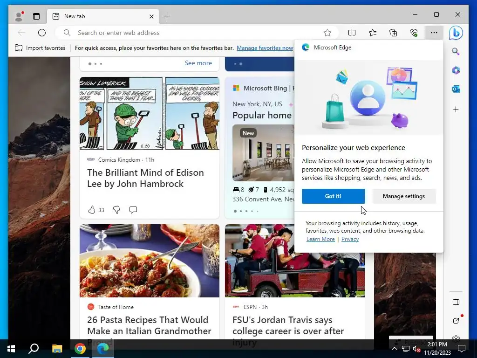Open File Explorer from the taskbar
Viewport: 477px width, 358px height.
(x=57, y=349)
